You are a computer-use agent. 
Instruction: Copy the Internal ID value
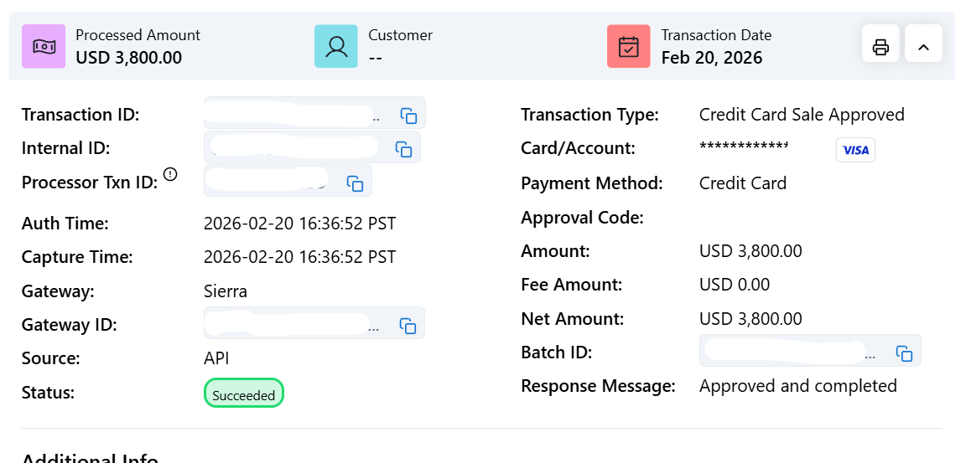(x=403, y=149)
